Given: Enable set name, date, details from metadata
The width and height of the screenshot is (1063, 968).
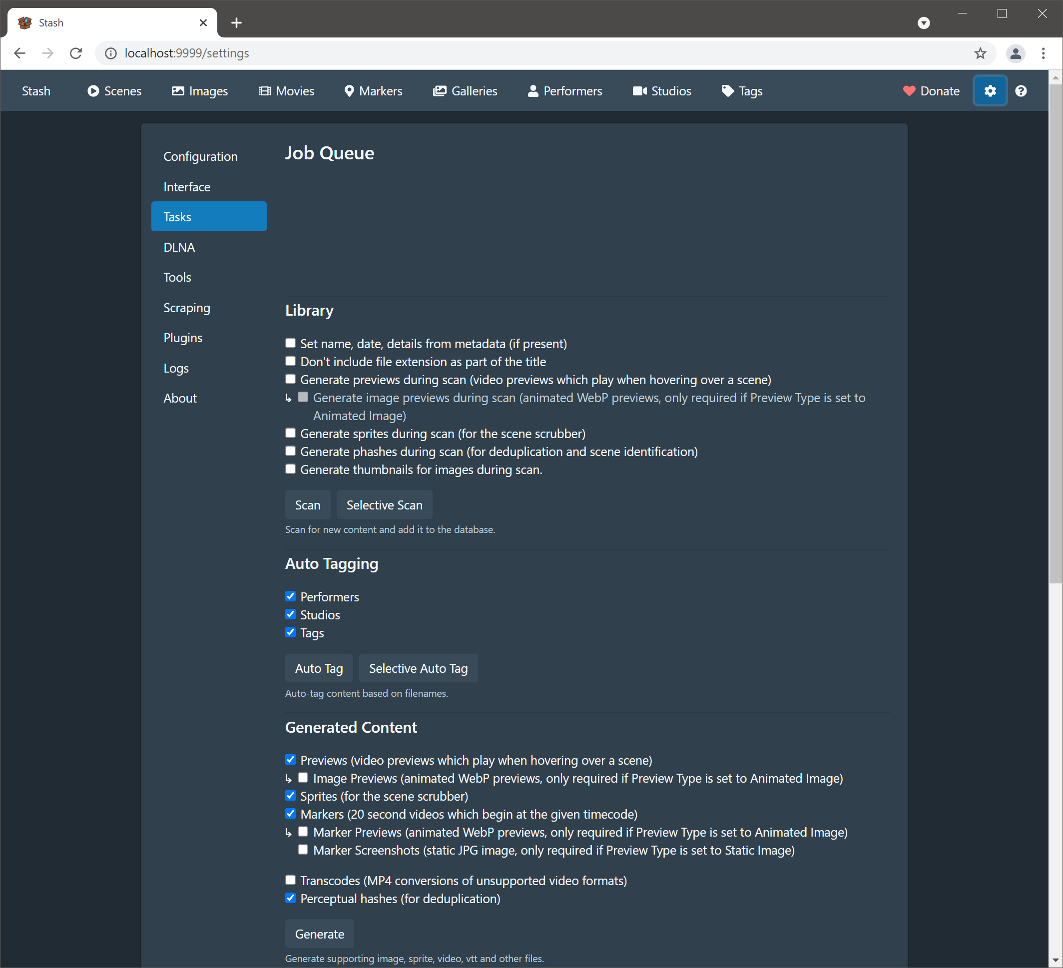Looking at the screenshot, I should coord(291,343).
